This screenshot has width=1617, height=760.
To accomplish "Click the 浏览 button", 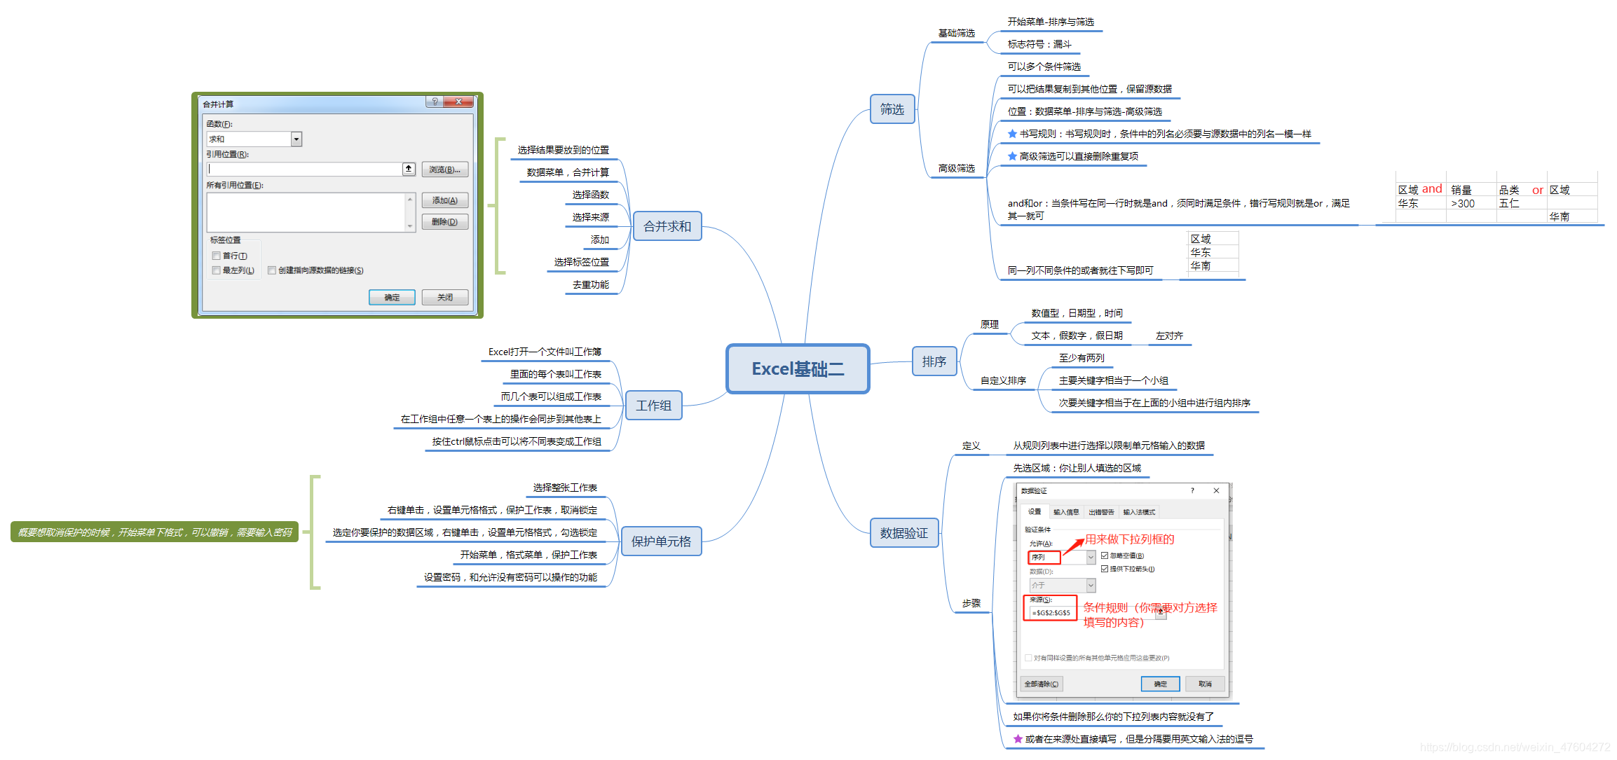I will click(x=444, y=170).
